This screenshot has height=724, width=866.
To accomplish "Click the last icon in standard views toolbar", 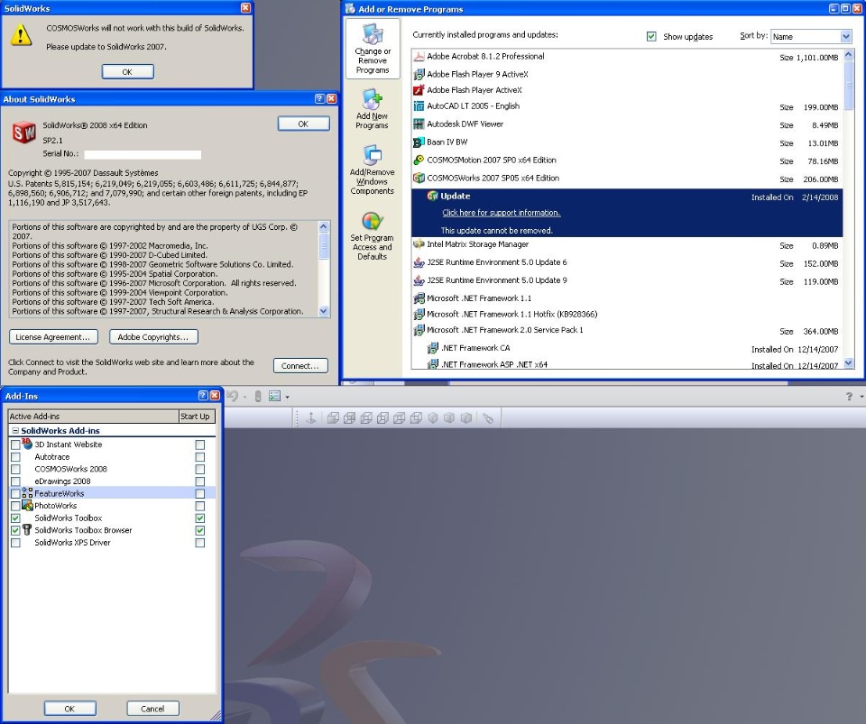I will 488,418.
